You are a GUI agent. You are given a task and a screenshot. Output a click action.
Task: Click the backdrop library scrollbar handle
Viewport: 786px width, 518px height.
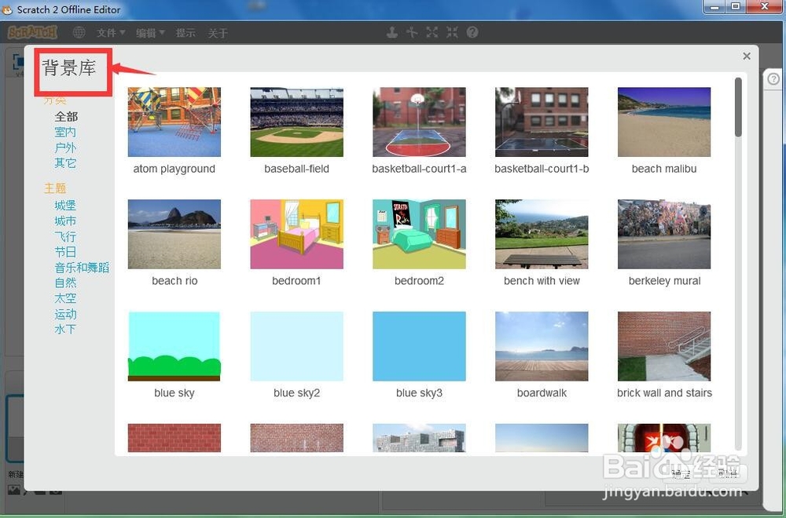click(x=738, y=107)
